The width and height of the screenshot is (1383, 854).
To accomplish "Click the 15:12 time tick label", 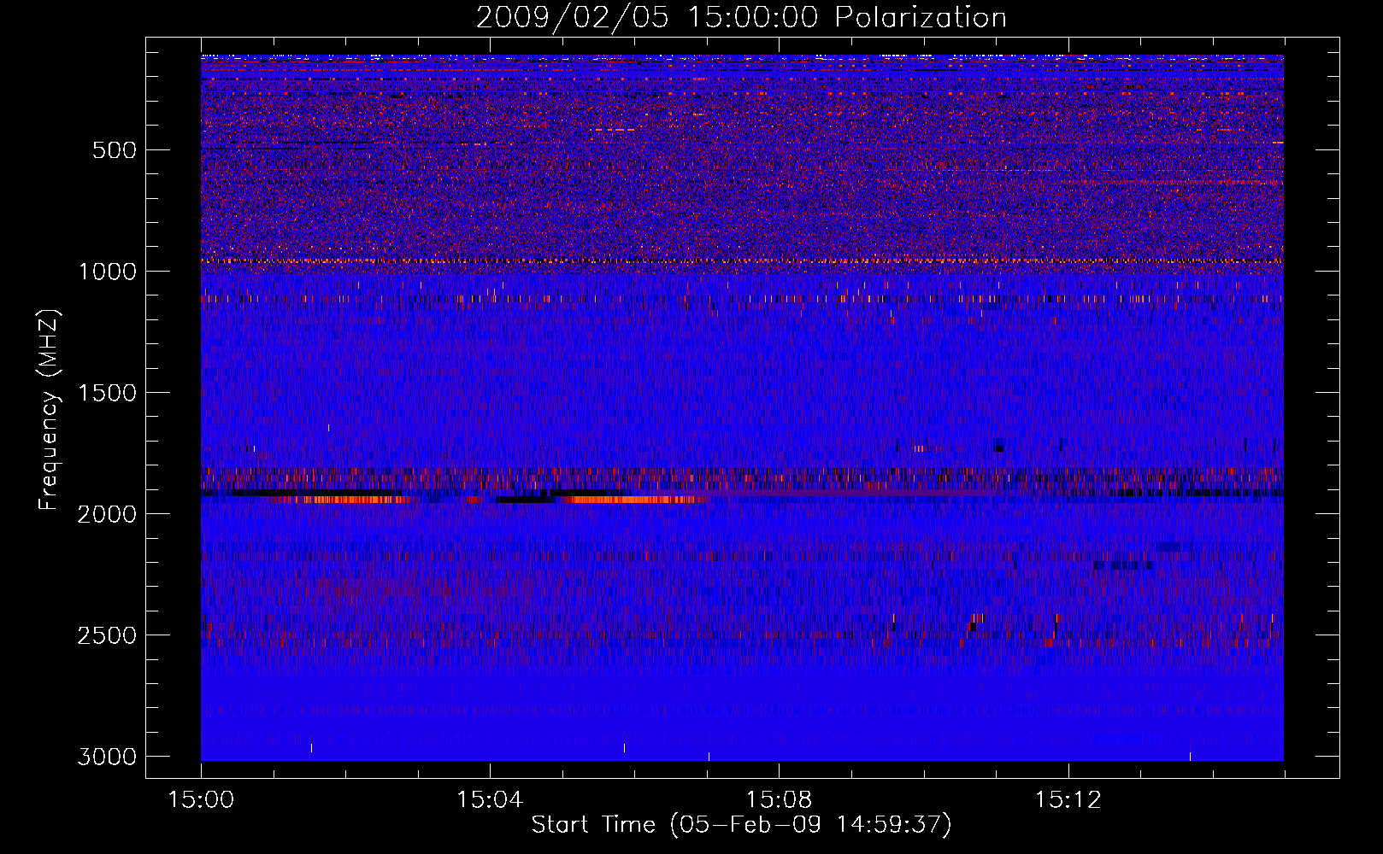I will [x=1068, y=800].
